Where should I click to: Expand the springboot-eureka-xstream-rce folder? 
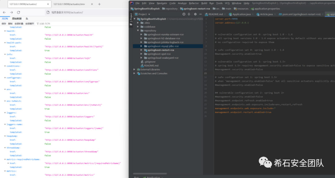[x=141, y=35]
